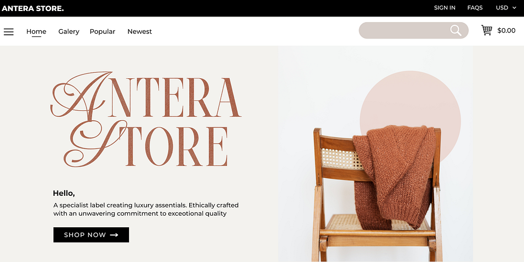Image resolution: width=524 pixels, height=262 pixels.
Task: Open the hamburger menu icon
Action: (x=9, y=32)
